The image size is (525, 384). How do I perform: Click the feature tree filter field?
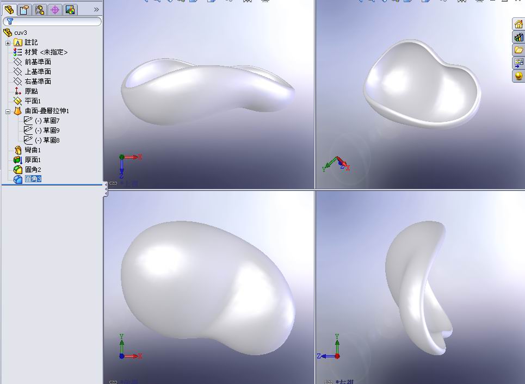(52, 21)
